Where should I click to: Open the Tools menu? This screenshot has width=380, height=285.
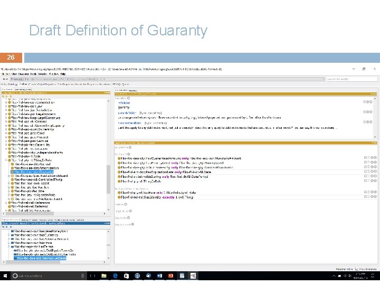pyautogui.click(x=33, y=74)
